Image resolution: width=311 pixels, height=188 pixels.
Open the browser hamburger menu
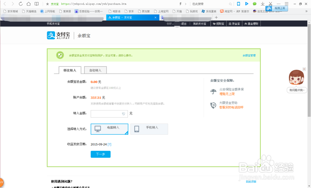[x=287, y=4]
